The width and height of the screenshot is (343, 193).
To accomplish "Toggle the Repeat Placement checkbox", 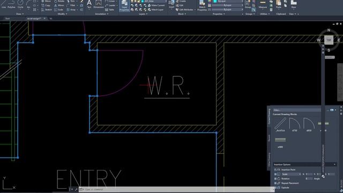I will pos(275,183).
